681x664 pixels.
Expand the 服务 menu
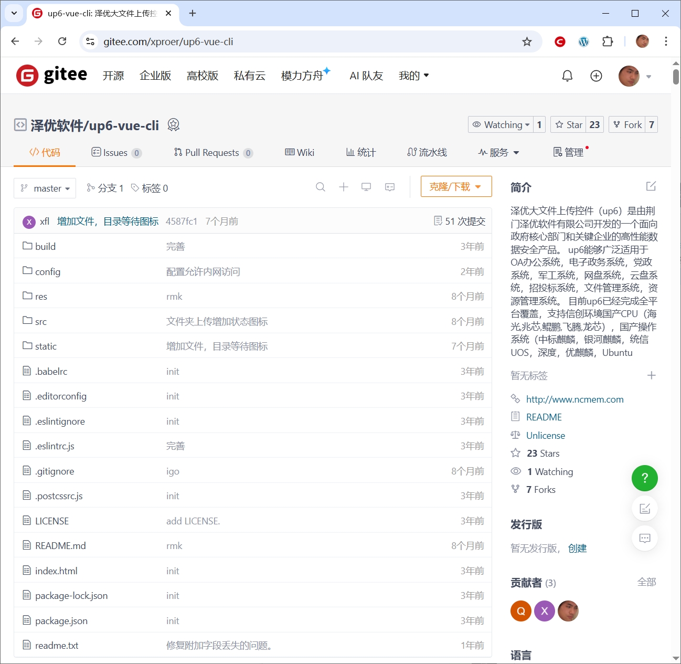[498, 153]
